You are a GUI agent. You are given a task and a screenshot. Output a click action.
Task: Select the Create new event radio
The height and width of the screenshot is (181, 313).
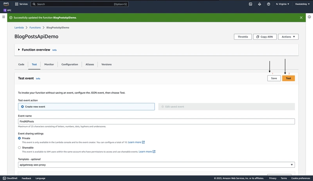tap(22, 106)
